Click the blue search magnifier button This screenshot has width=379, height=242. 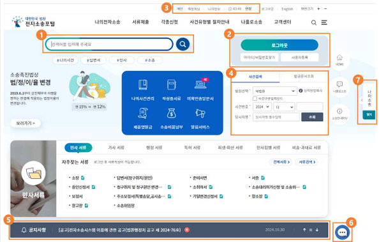pos(182,44)
